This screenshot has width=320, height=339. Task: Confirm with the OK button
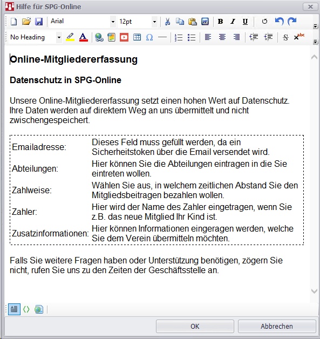195,326
